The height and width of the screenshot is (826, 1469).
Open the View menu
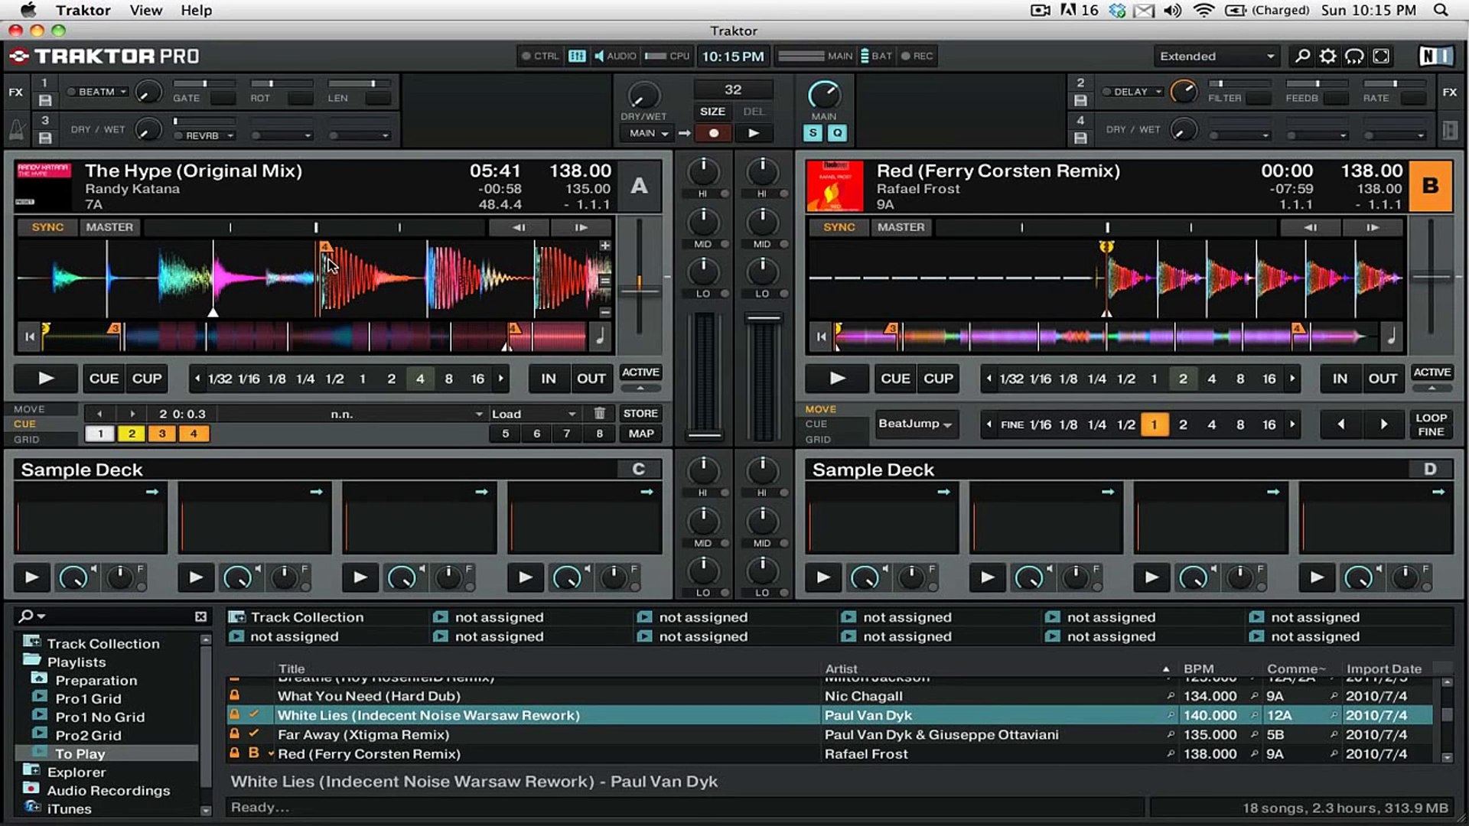click(145, 10)
